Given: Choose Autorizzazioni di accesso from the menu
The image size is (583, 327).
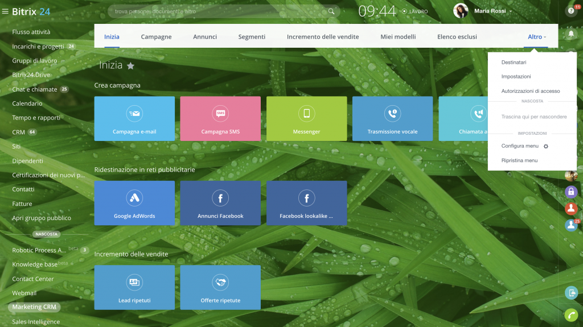Looking at the screenshot, I should coord(530,91).
